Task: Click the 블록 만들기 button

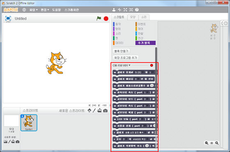Action: pyautogui.click(x=121, y=51)
